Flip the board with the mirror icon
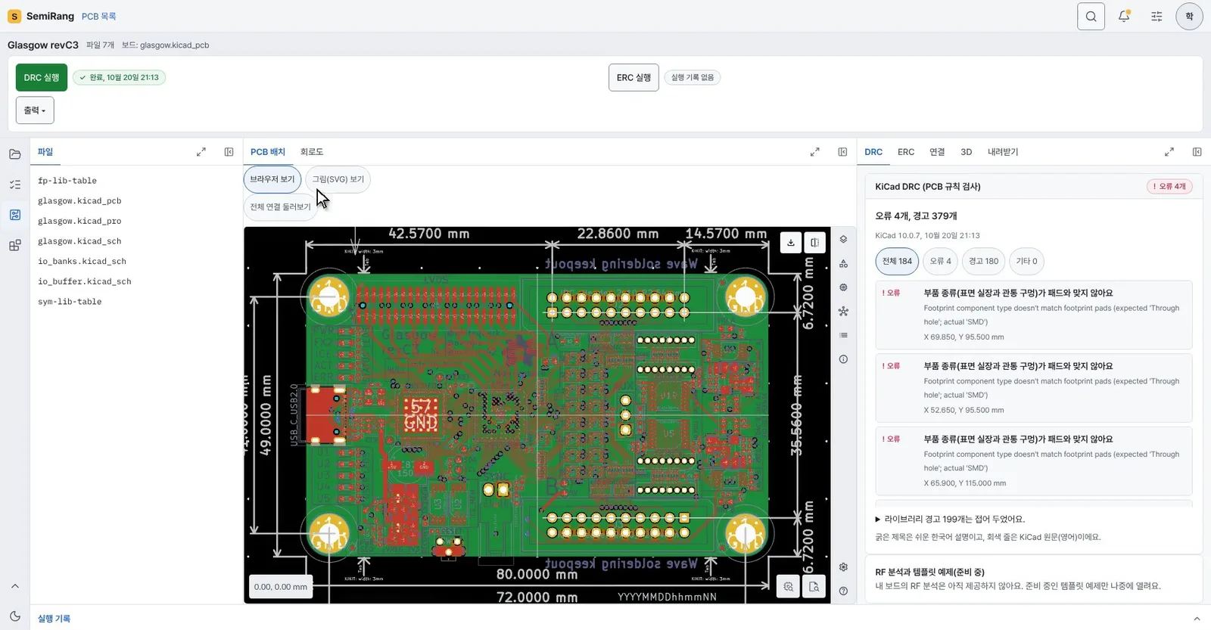 coord(814,243)
